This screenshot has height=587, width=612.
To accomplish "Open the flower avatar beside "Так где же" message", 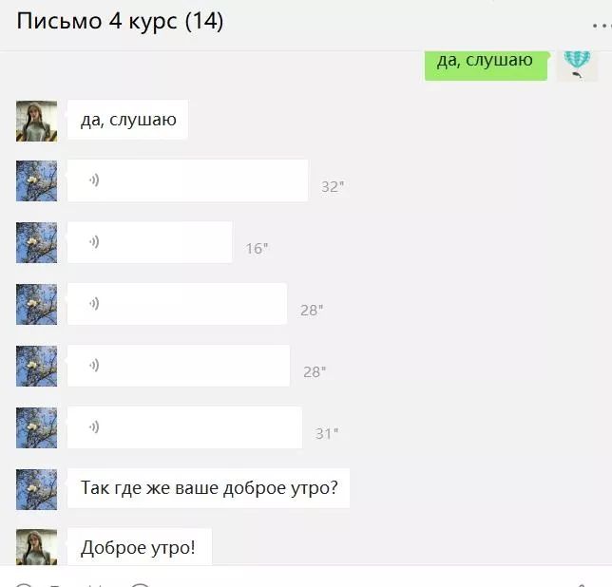I will tap(36, 489).
